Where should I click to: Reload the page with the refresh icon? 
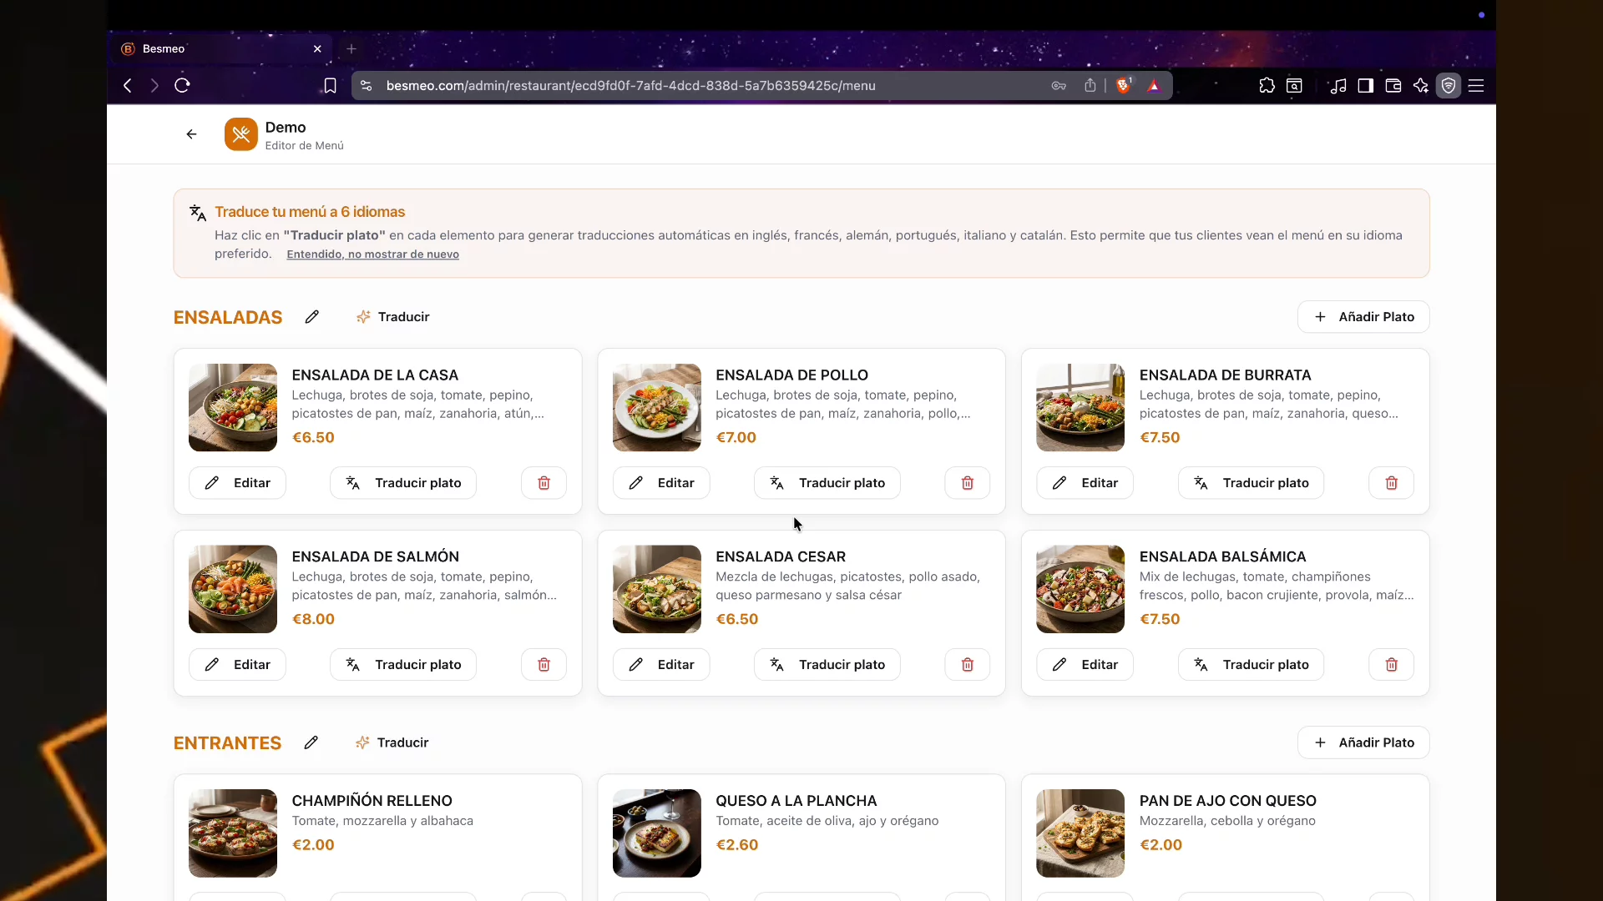(x=182, y=85)
